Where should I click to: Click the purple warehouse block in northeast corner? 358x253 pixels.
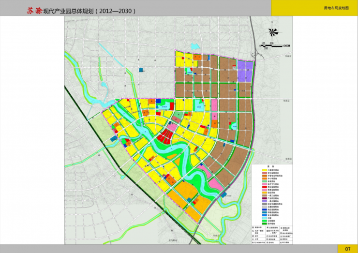tap(245, 71)
